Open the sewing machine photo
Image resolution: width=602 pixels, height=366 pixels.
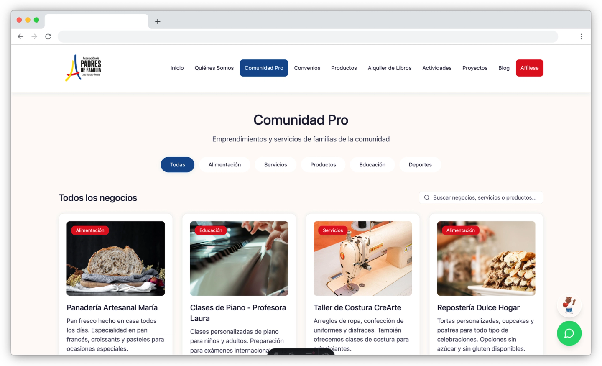pyautogui.click(x=363, y=259)
